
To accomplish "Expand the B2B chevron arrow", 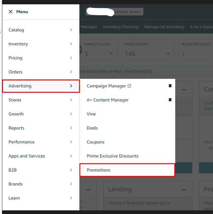I will pyautogui.click(x=71, y=170).
